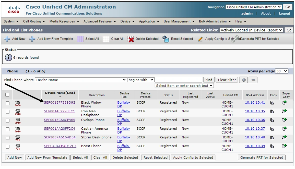
Task: Open the Navigation dropdown
Action: [x=254, y=7]
